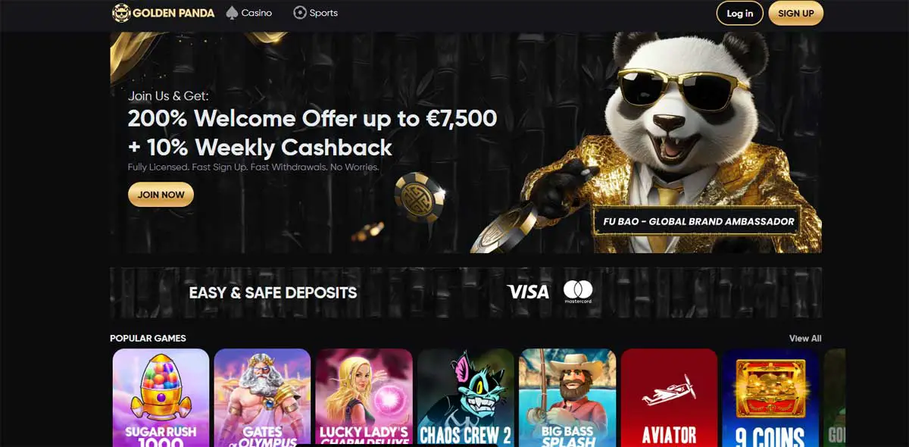Image resolution: width=909 pixels, height=447 pixels.
Task: Select the Casino spade icon
Action: pyautogui.click(x=232, y=13)
